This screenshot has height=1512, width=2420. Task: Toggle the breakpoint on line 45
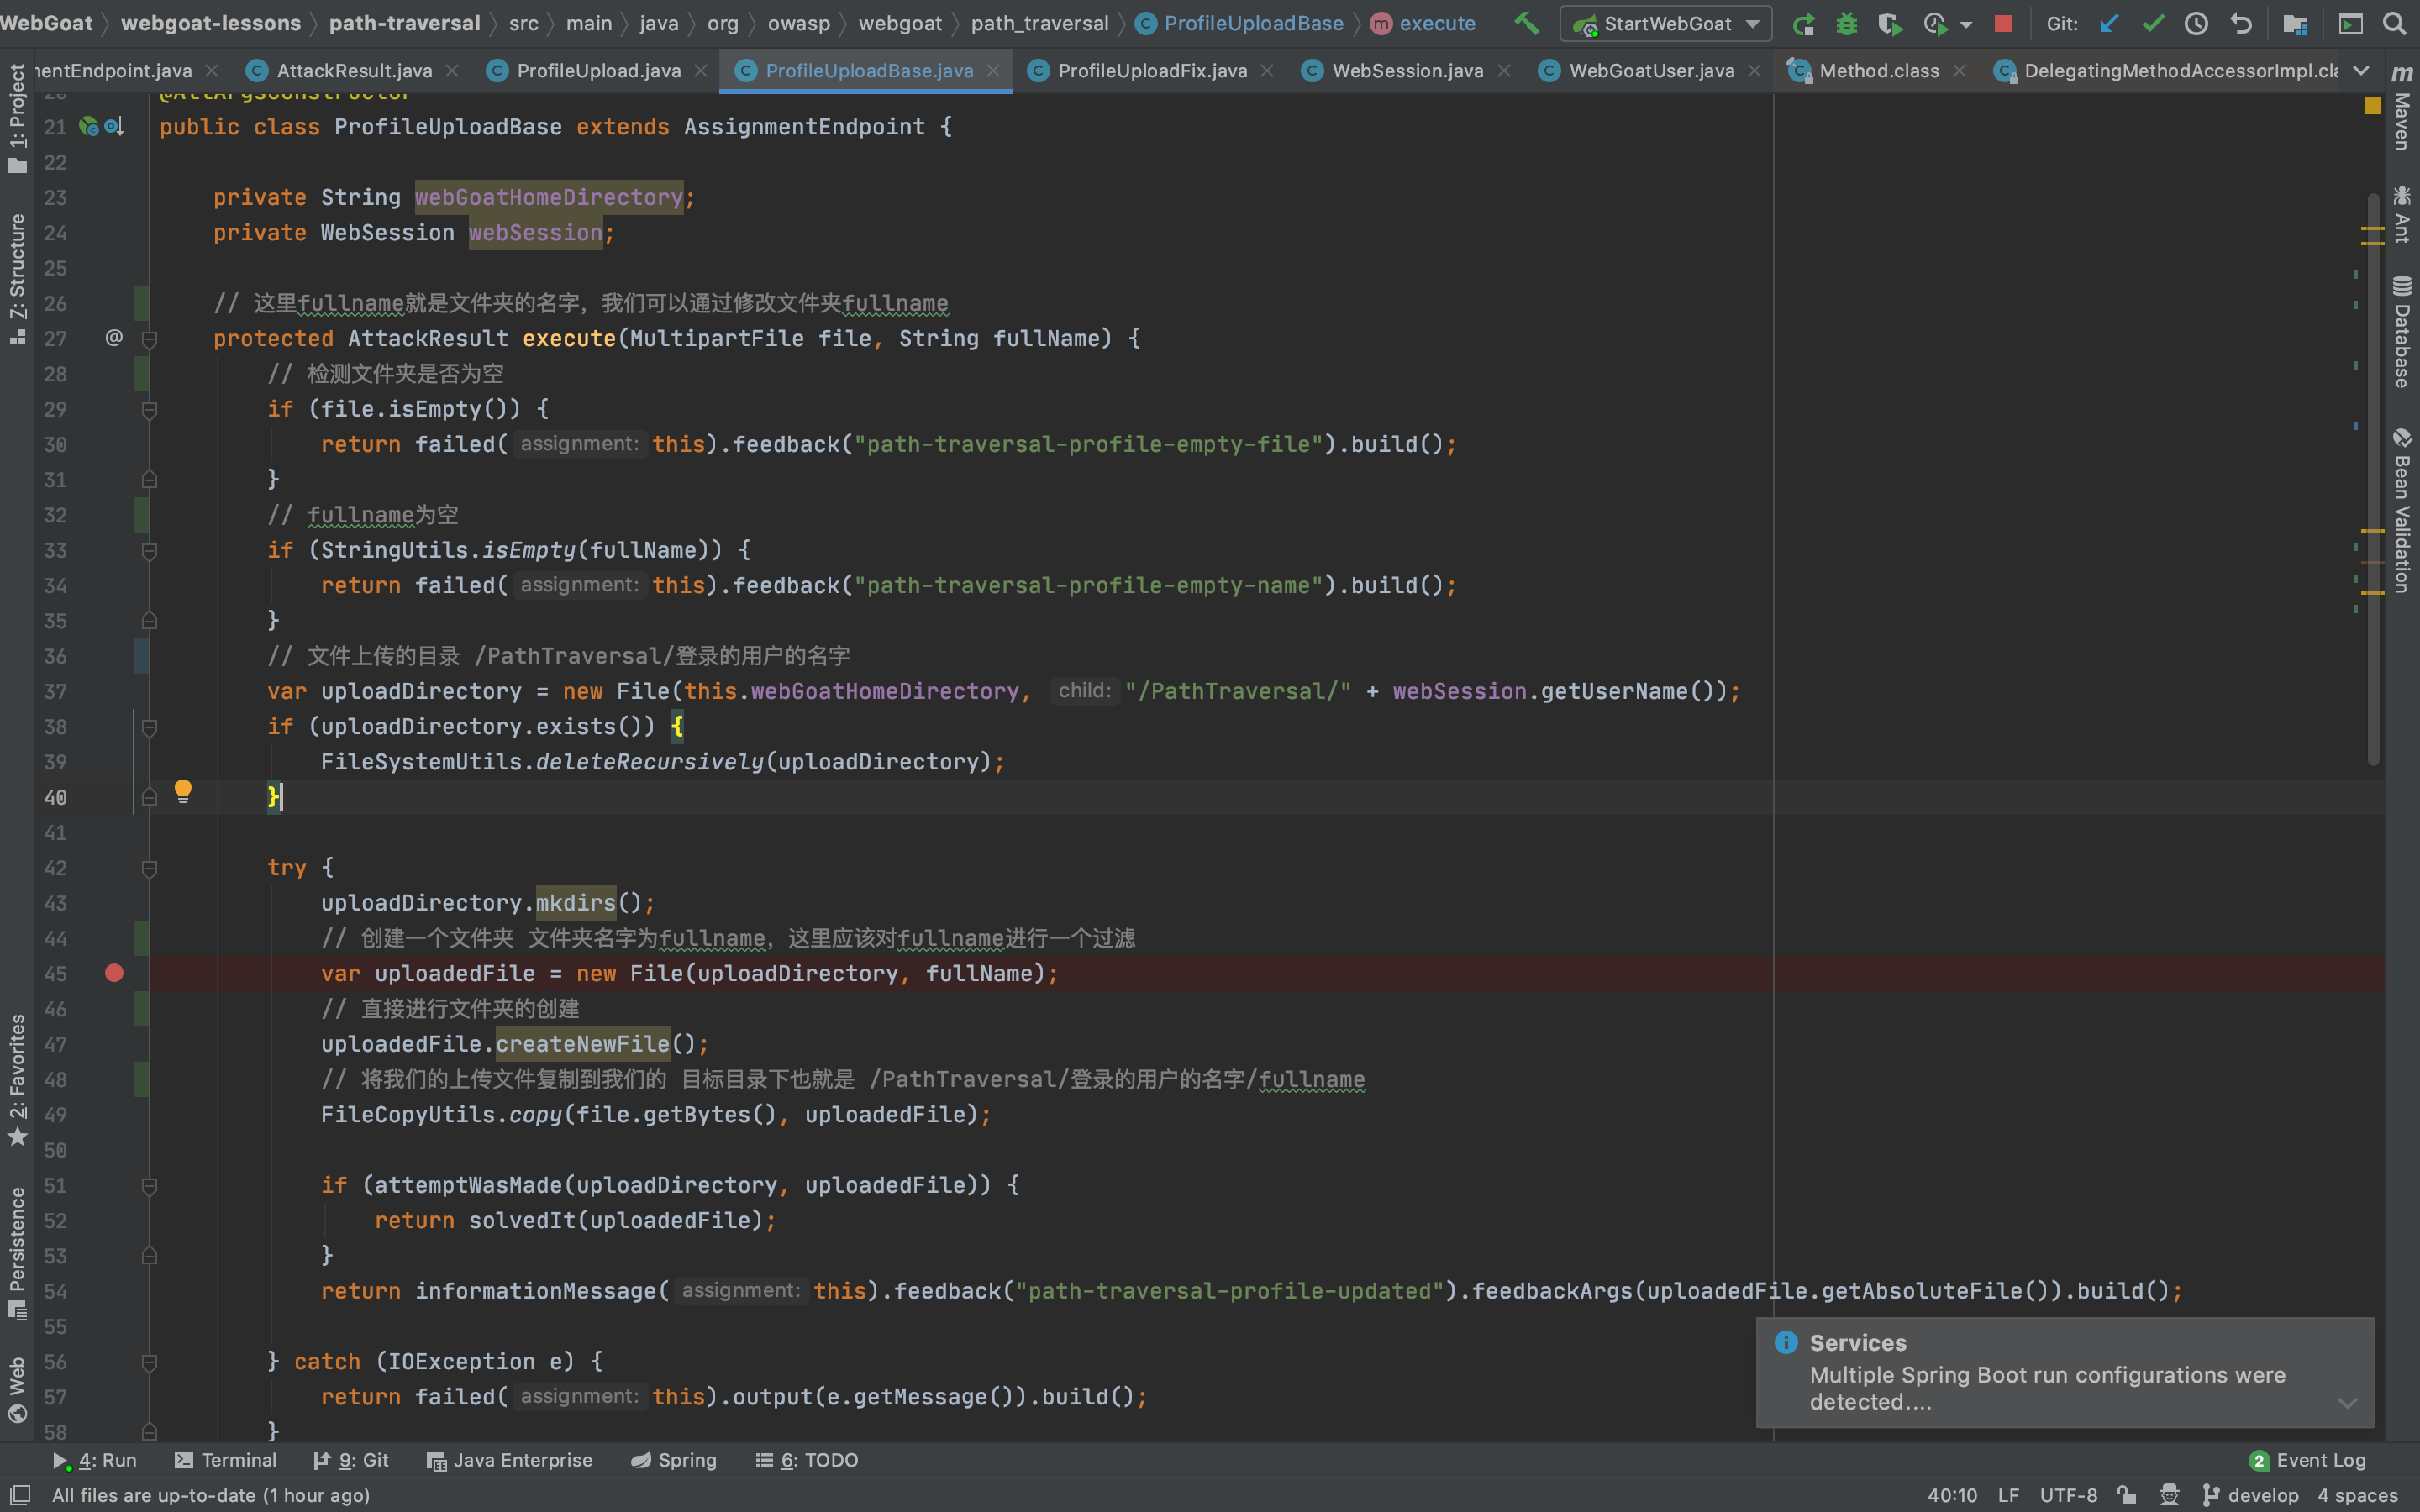click(114, 973)
